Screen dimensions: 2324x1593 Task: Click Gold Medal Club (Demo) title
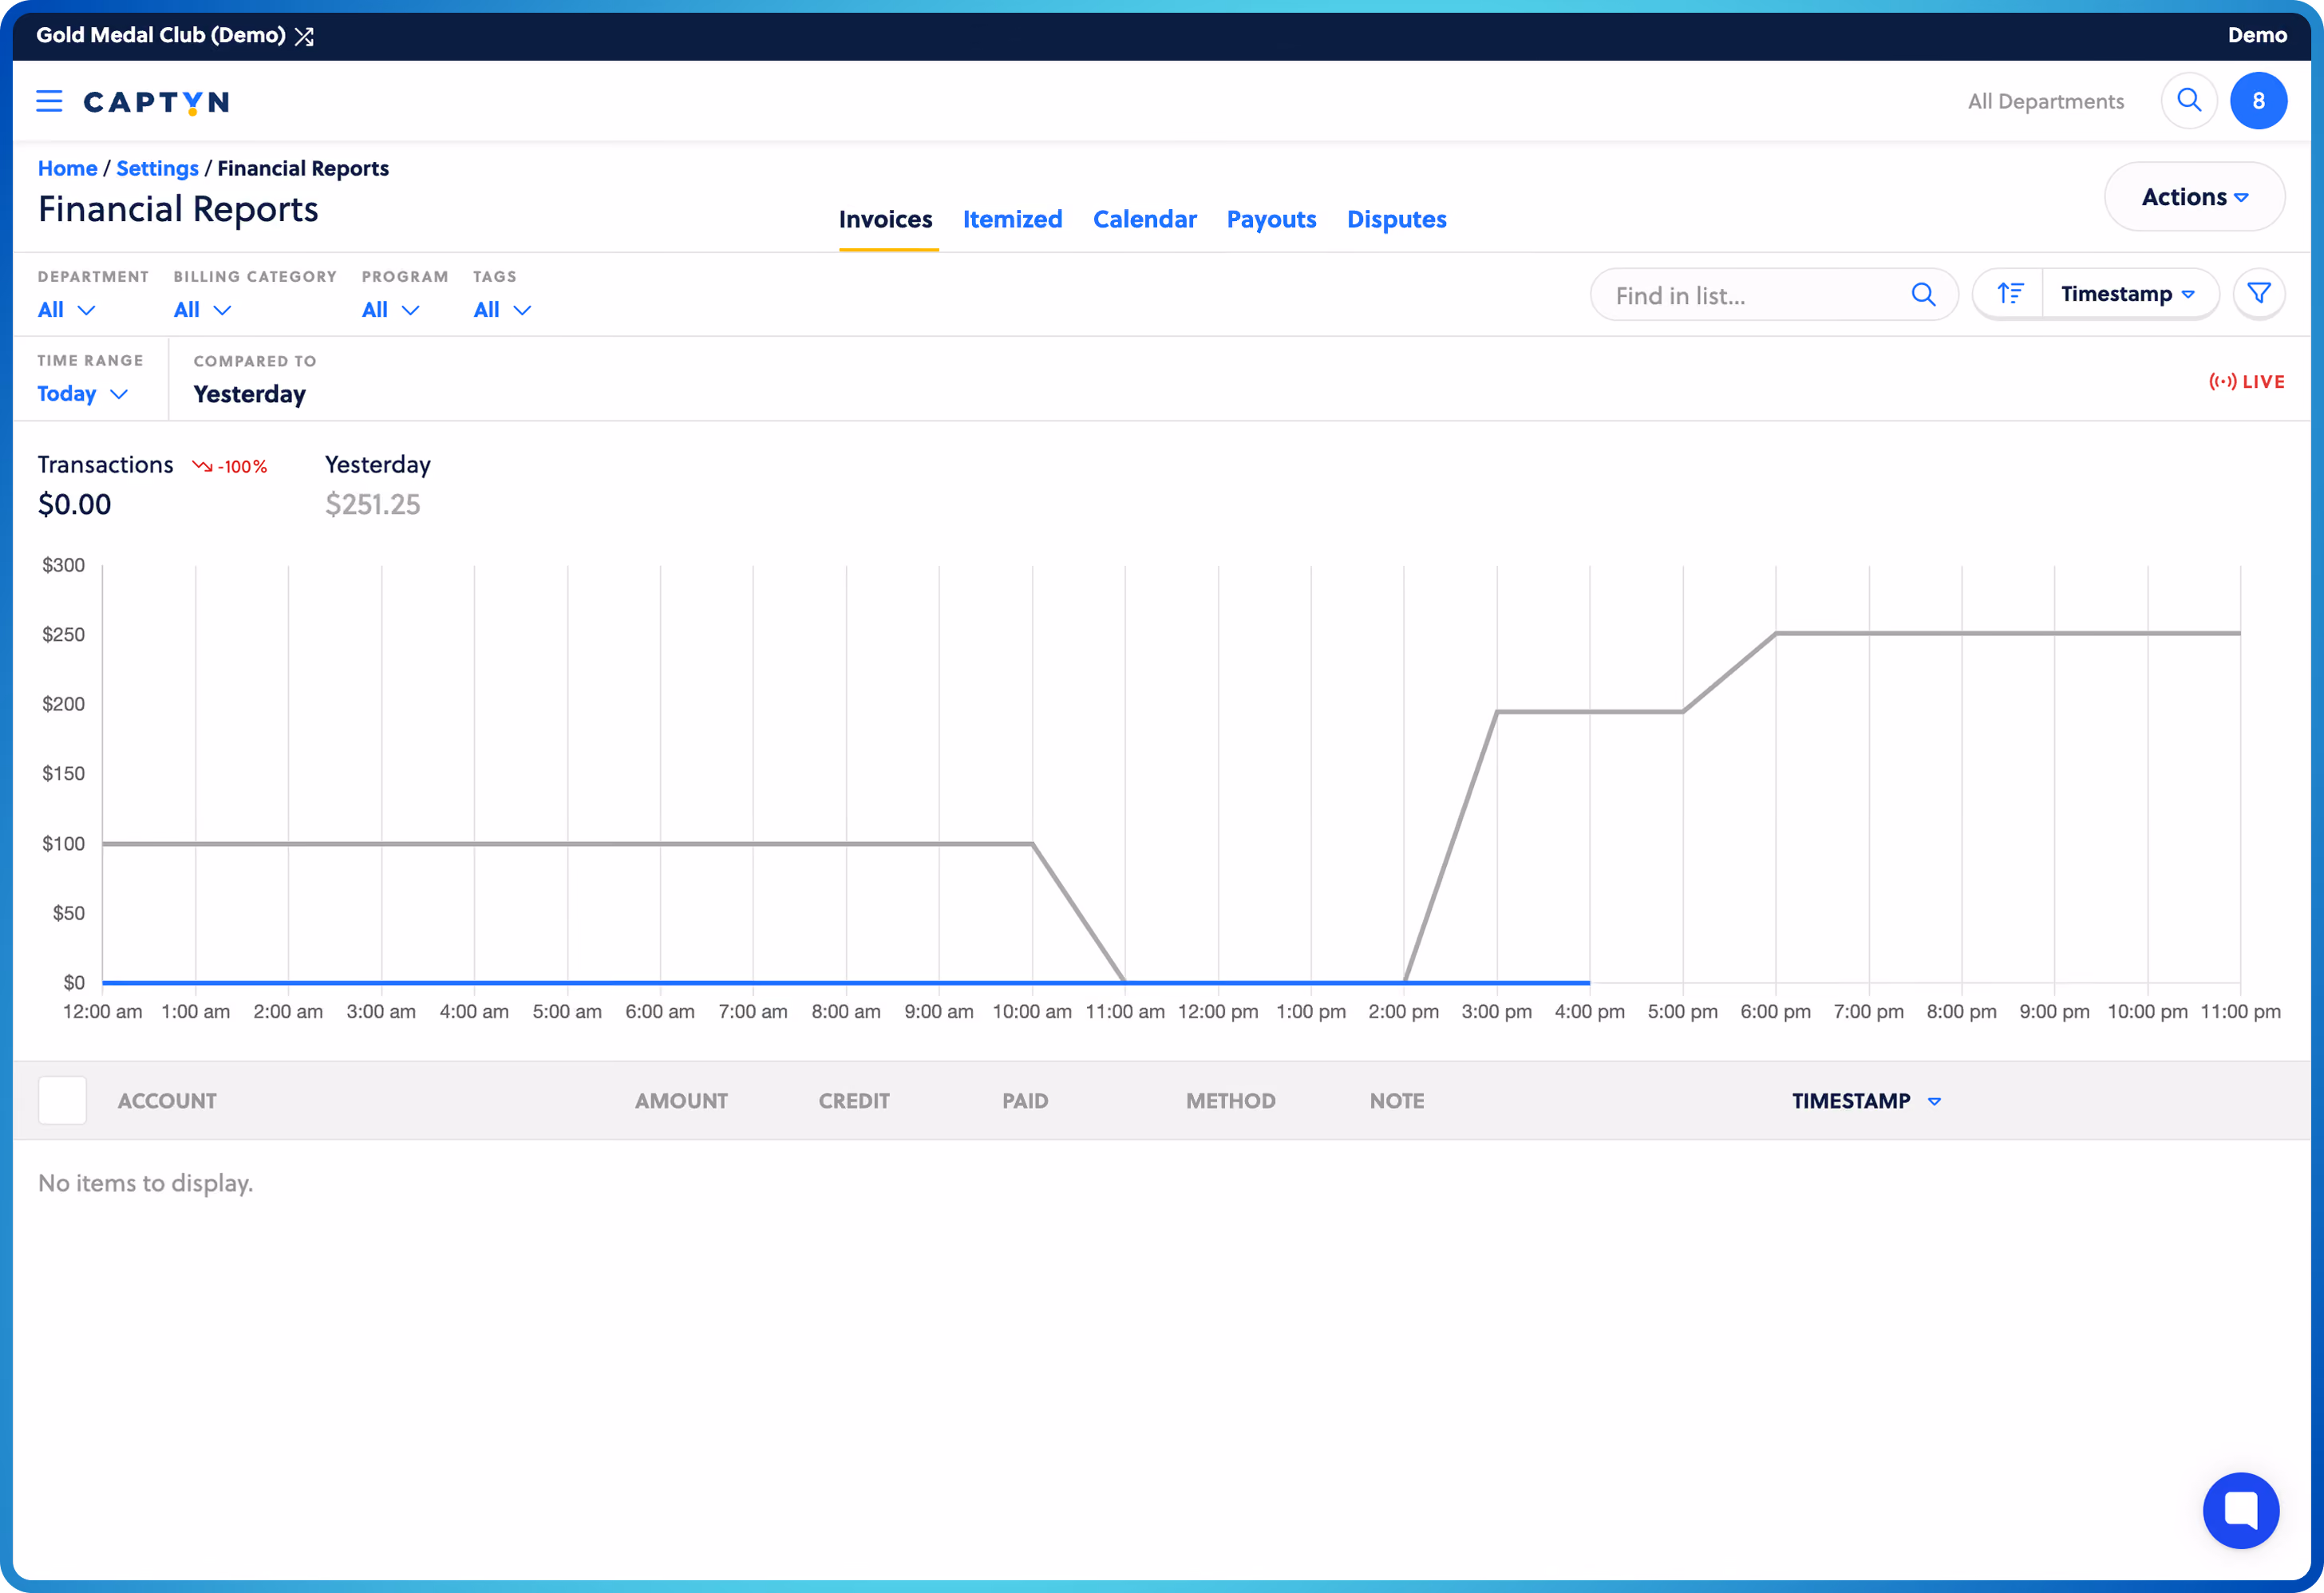tap(160, 35)
